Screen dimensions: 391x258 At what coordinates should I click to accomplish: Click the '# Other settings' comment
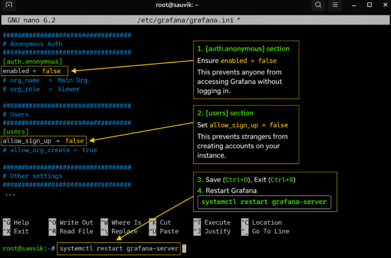pos(33,176)
